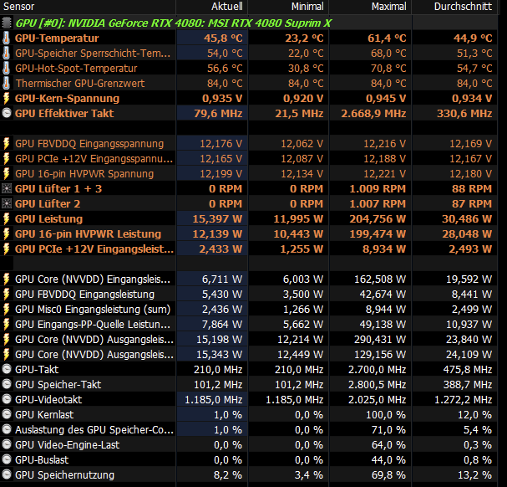Click lightning icon of GPU FBVDDQ Eingangsspannung
The height and width of the screenshot is (487, 507).
pos(6,144)
